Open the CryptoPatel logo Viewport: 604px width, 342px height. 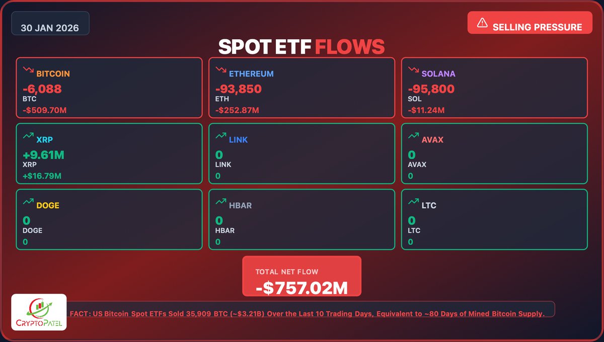(x=39, y=312)
